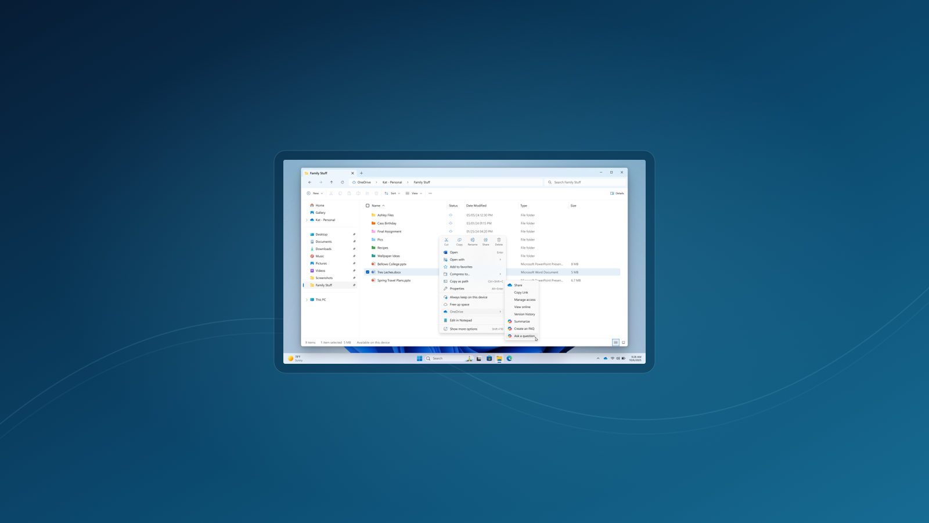Open the Sort dropdown
This screenshot has width=929, height=523.
click(x=393, y=194)
